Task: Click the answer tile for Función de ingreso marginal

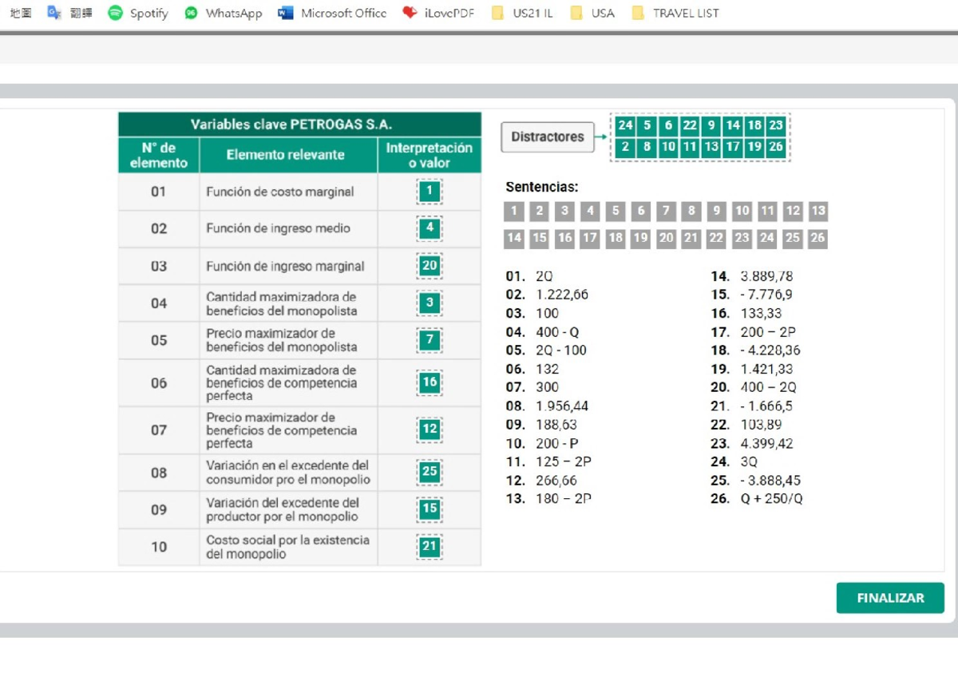Action: point(430,266)
